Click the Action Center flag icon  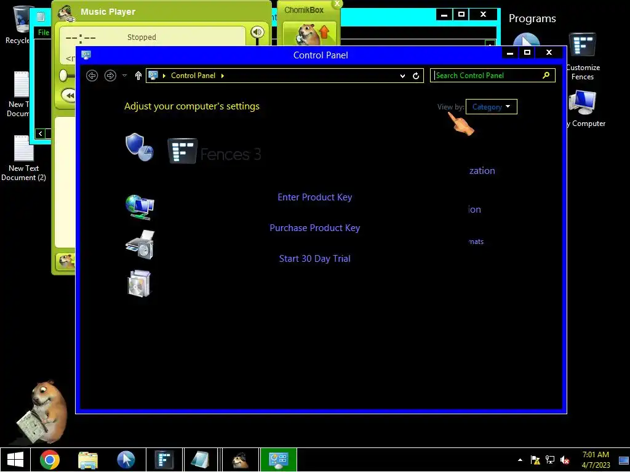point(535,460)
